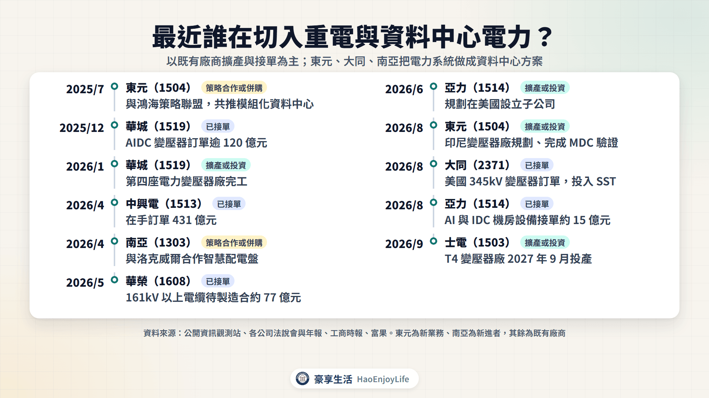Click the text 印尼變壓器廠規劃、完成 MDC 驗證

[531, 143]
